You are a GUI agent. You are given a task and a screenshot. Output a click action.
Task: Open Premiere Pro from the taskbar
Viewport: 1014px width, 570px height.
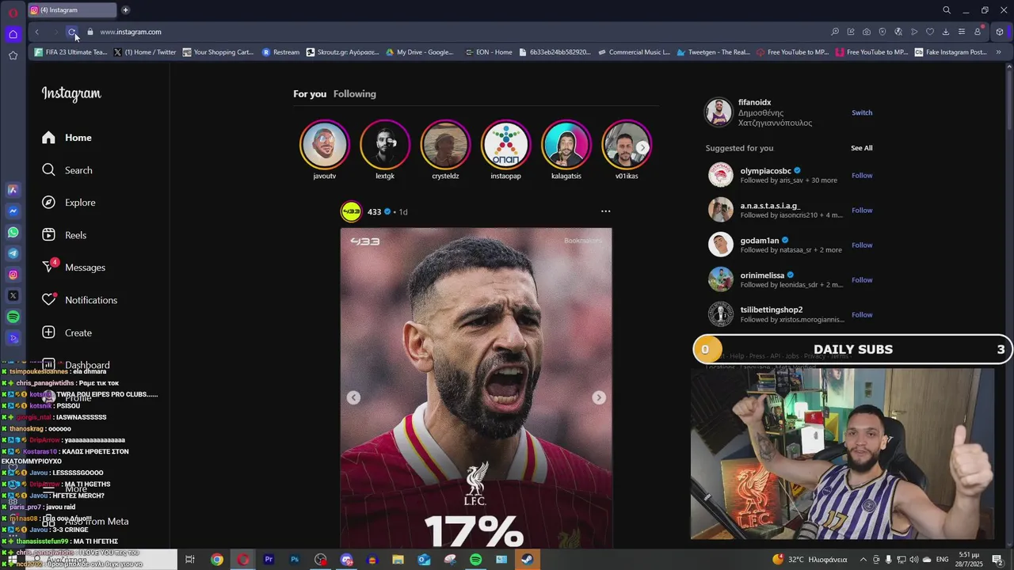[x=269, y=560]
